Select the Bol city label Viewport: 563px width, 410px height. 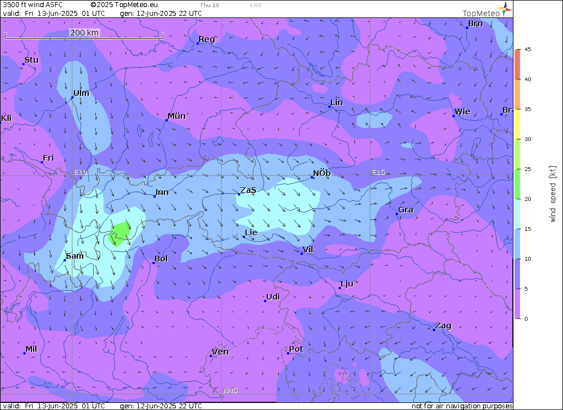(161, 259)
